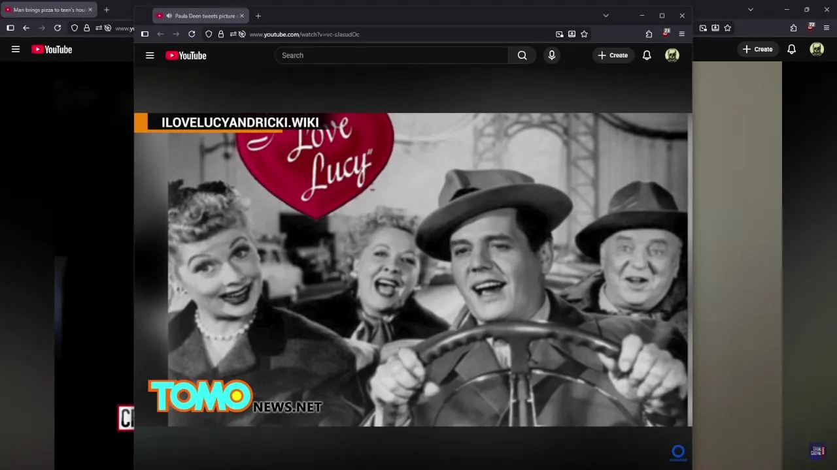The width and height of the screenshot is (837, 470).
Task: Open a new tab in the front window
Action: (258, 16)
